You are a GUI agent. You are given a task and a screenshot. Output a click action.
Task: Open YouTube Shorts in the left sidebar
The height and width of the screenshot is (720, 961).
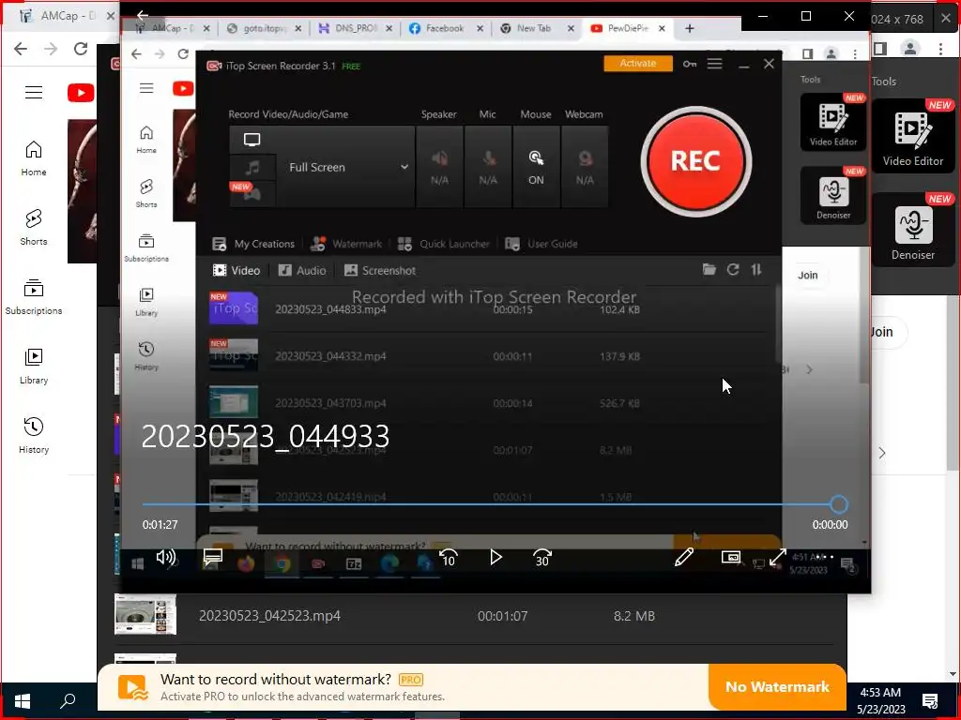[x=34, y=228]
